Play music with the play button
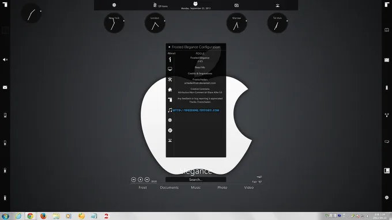This screenshot has width=392, height=220. pos(141,180)
